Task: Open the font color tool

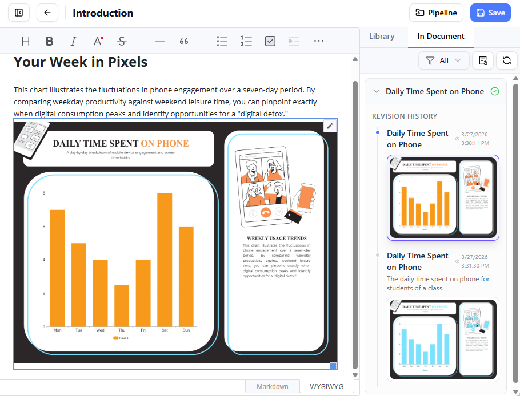Action: (x=97, y=41)
